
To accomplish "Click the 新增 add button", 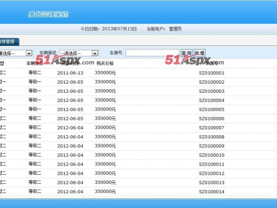I will (200, 53).
